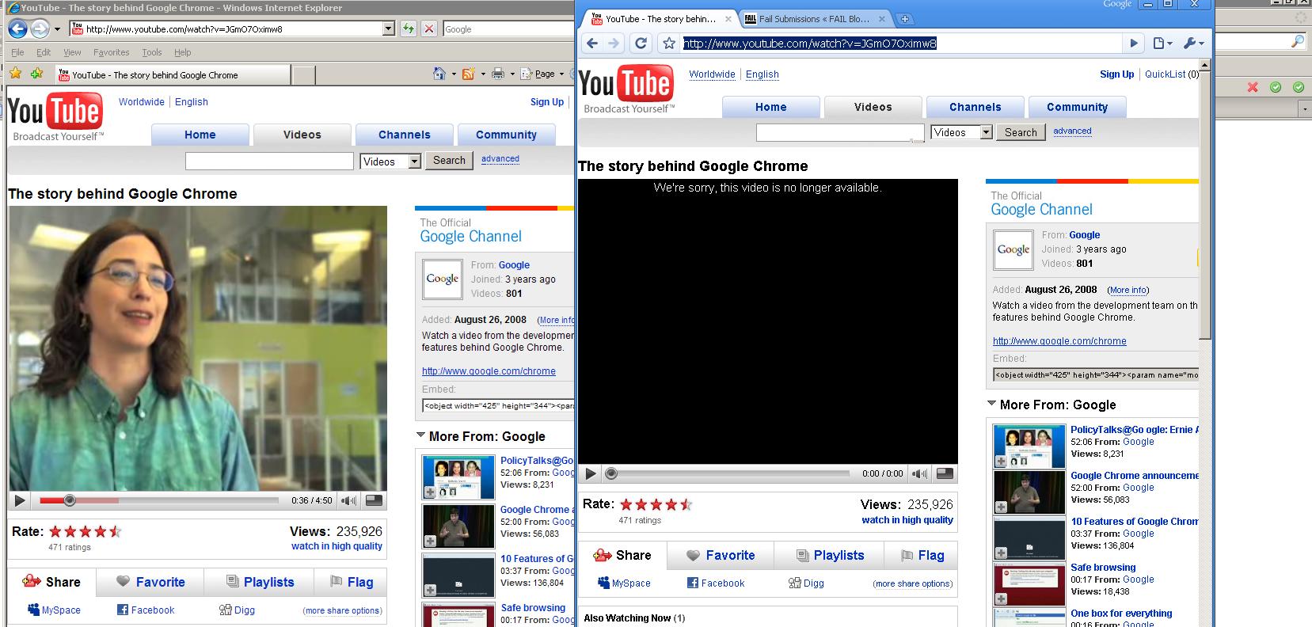This screenshot has height=627, width=1312.
Task: Click the Search button in Internet Explorer's YouTube page
Action: [449, 160]
